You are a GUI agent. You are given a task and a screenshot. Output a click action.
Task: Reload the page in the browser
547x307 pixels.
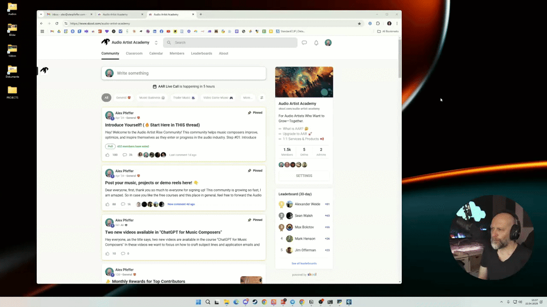(x=57, y=23)
